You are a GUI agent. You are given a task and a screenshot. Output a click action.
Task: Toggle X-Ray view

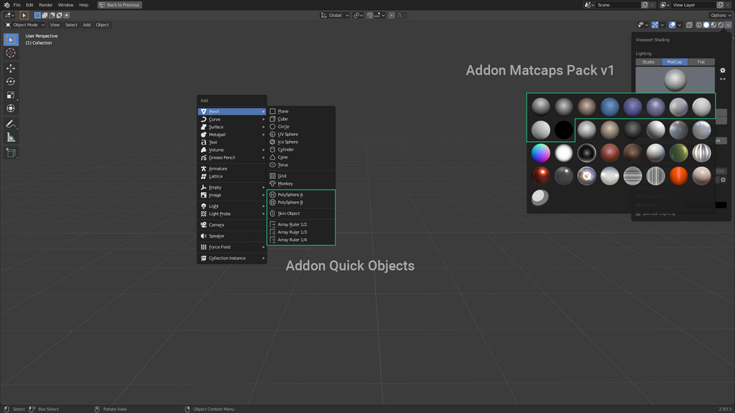pos(689,25)
